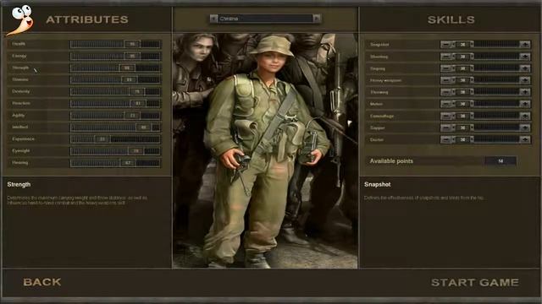Select the Strength attribute label
This screenshot has width=542, height=304.
[x=20, y=68]
